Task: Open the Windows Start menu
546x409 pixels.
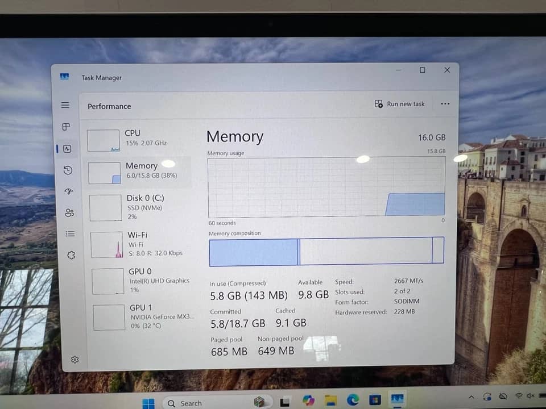Action: tap(148, 403)
